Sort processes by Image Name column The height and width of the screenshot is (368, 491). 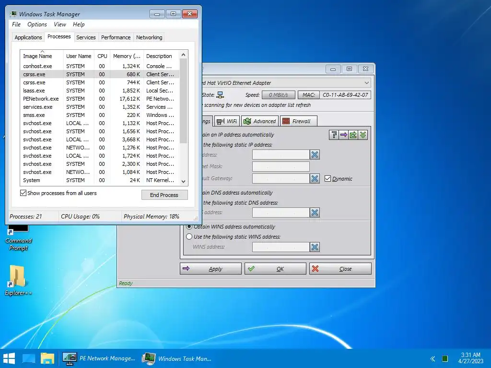pos(42,56)
